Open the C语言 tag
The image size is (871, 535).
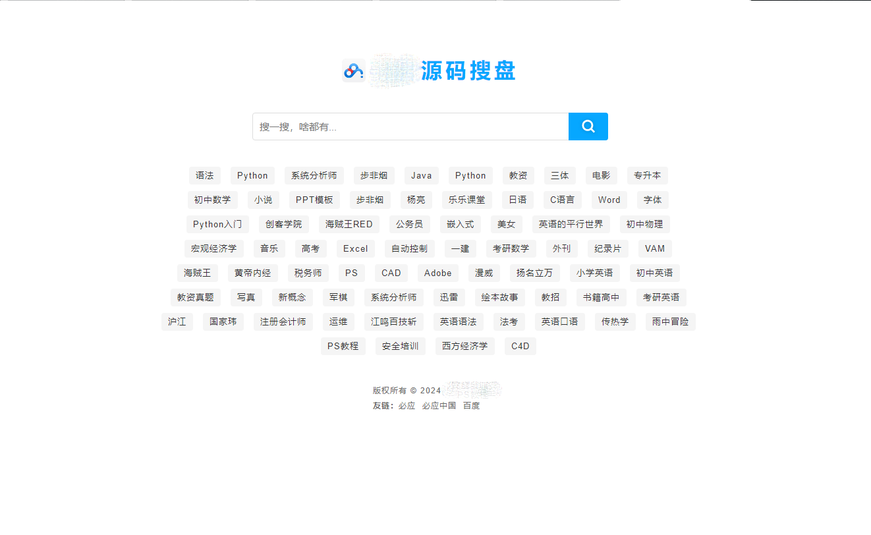[x=563, y=200]
